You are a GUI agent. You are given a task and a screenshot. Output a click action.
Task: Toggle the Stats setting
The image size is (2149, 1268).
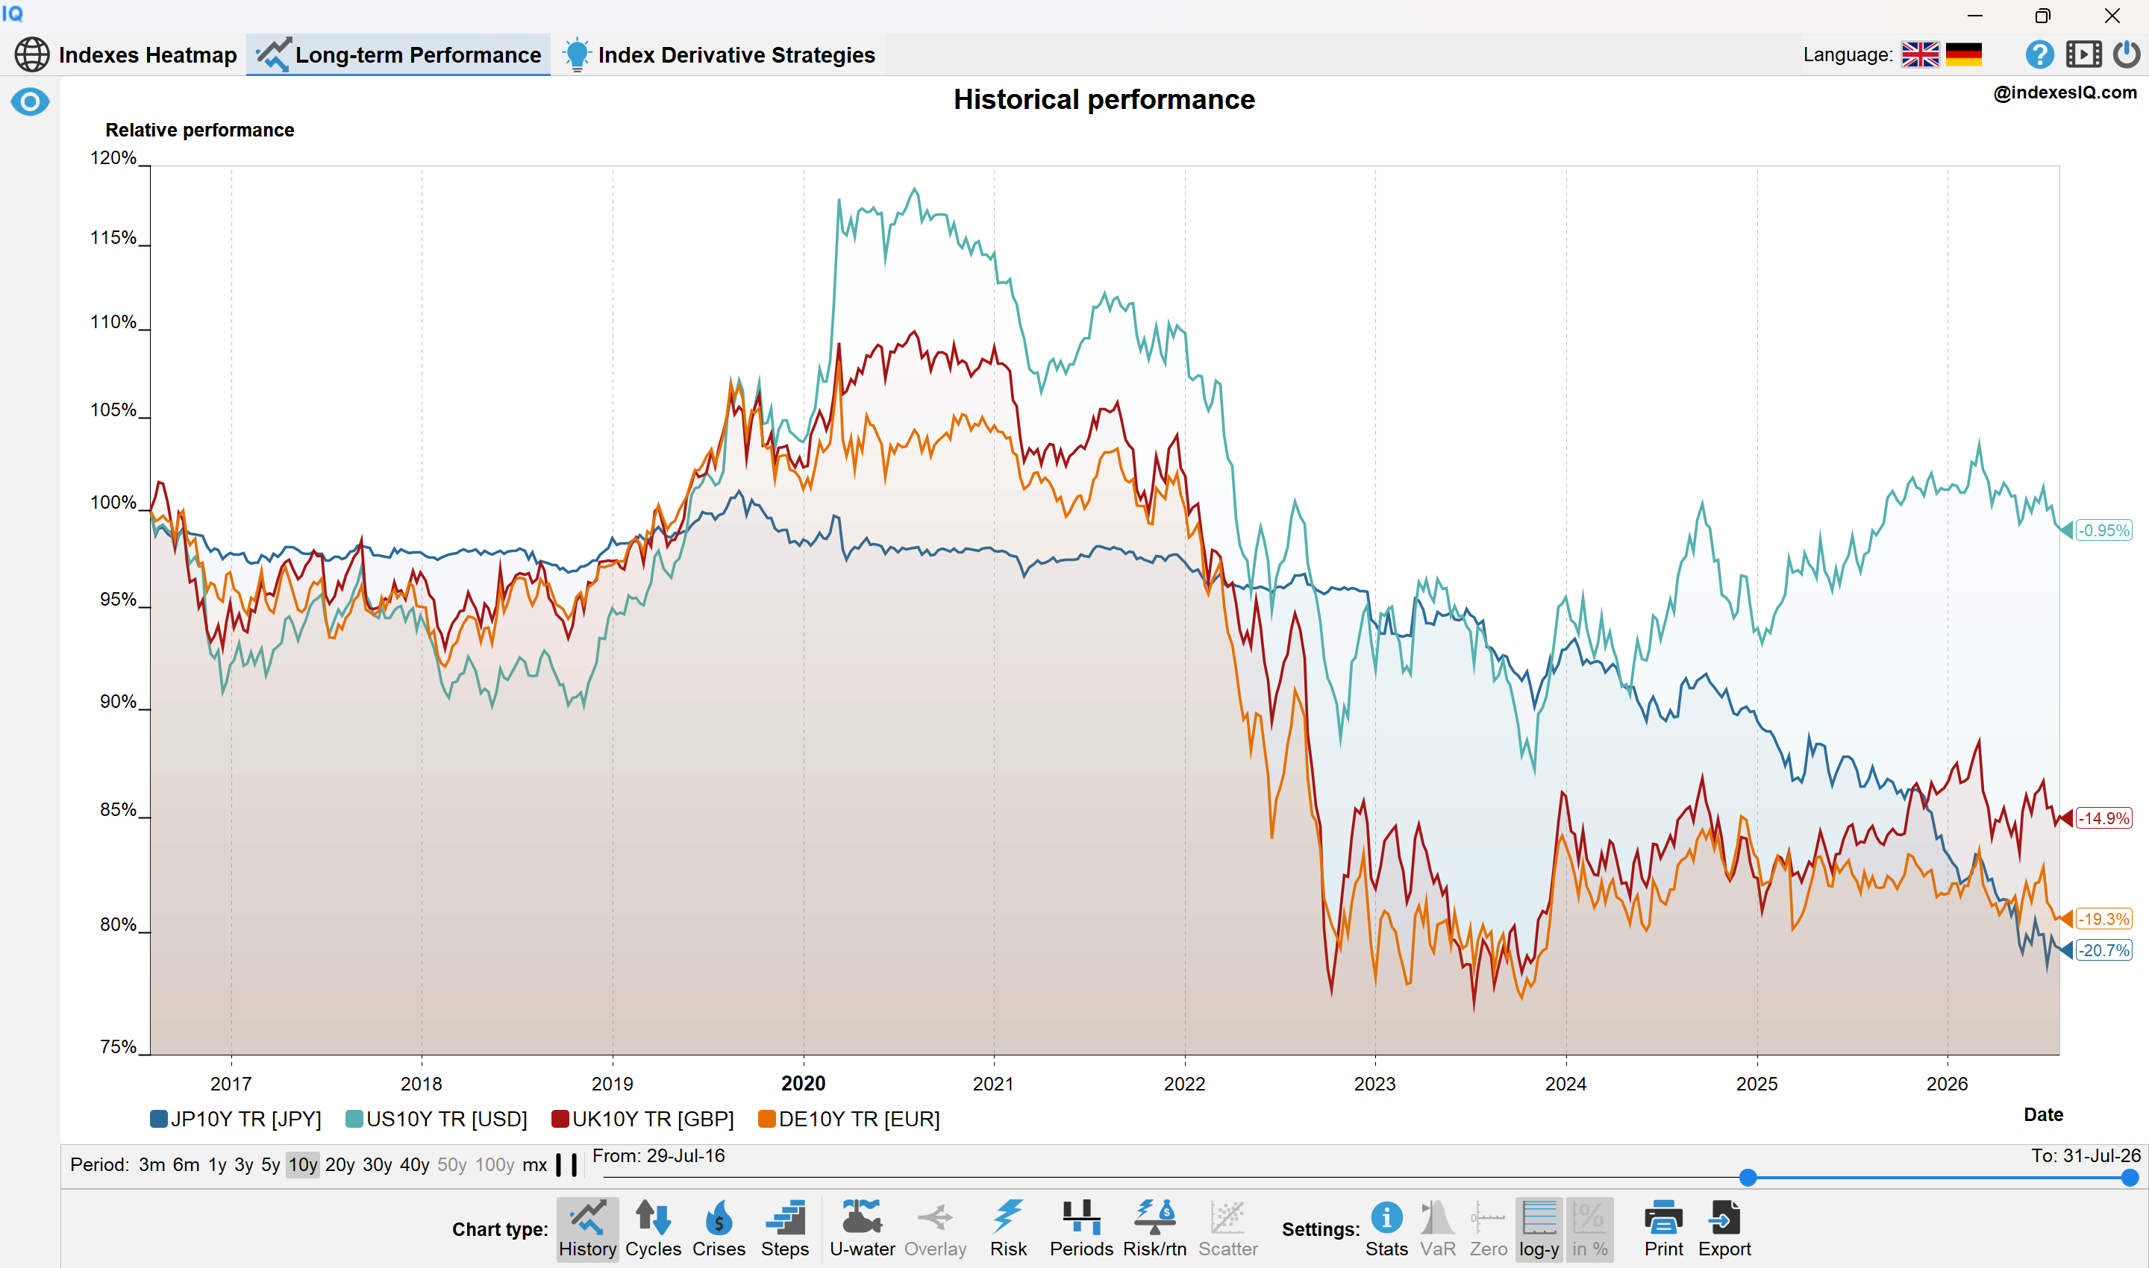(x=1386, y=1228)
